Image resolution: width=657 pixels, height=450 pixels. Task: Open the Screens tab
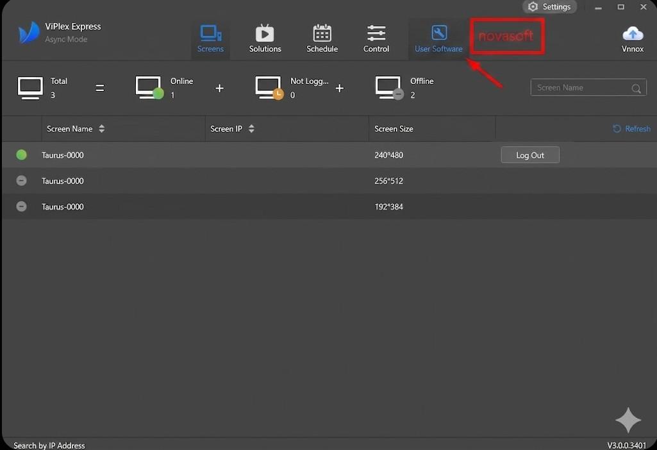(x=210, y=38)
